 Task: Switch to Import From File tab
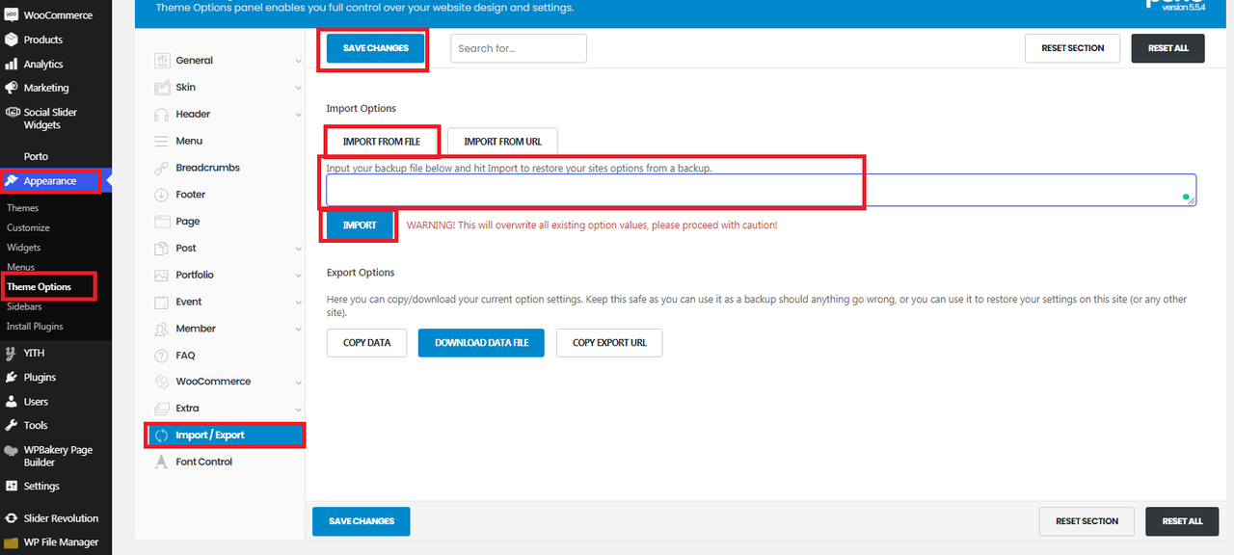[x=382, y=142]
